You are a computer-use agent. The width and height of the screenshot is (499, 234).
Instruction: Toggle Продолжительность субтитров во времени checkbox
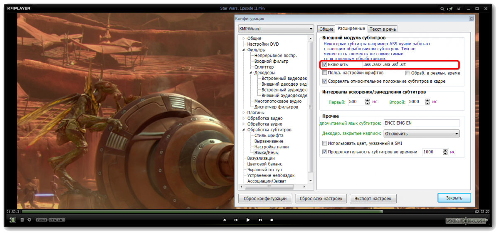click(x=325, y=152)
